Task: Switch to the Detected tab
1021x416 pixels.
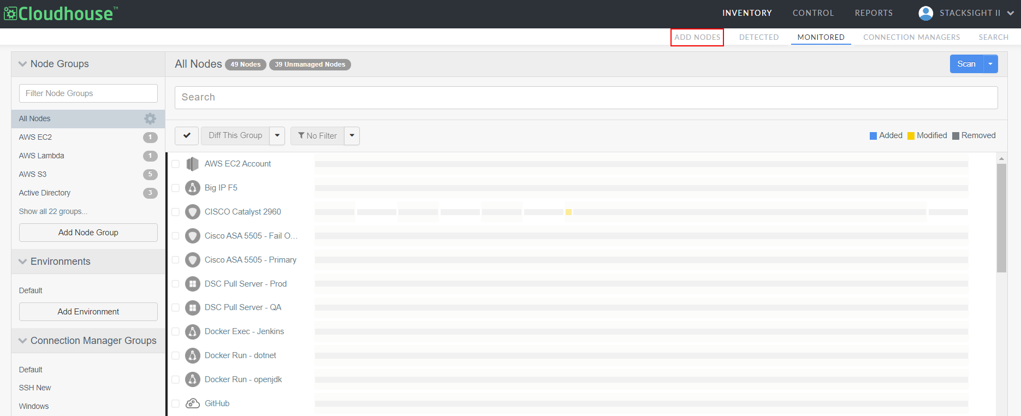Action: [x=758, y=37]
